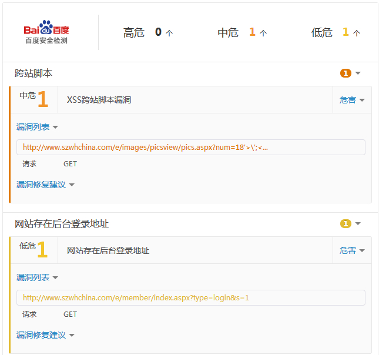This screenshot has height=355, width=379.
Task: Select the 低危 1 count summary
Action: [x=336, y=33]
